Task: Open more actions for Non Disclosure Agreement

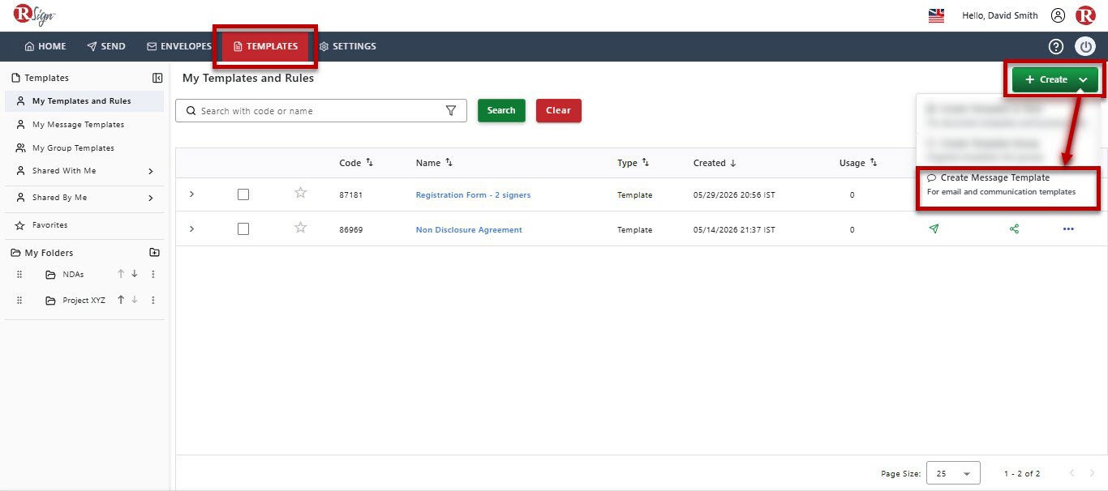Action: coord(1068,229)
